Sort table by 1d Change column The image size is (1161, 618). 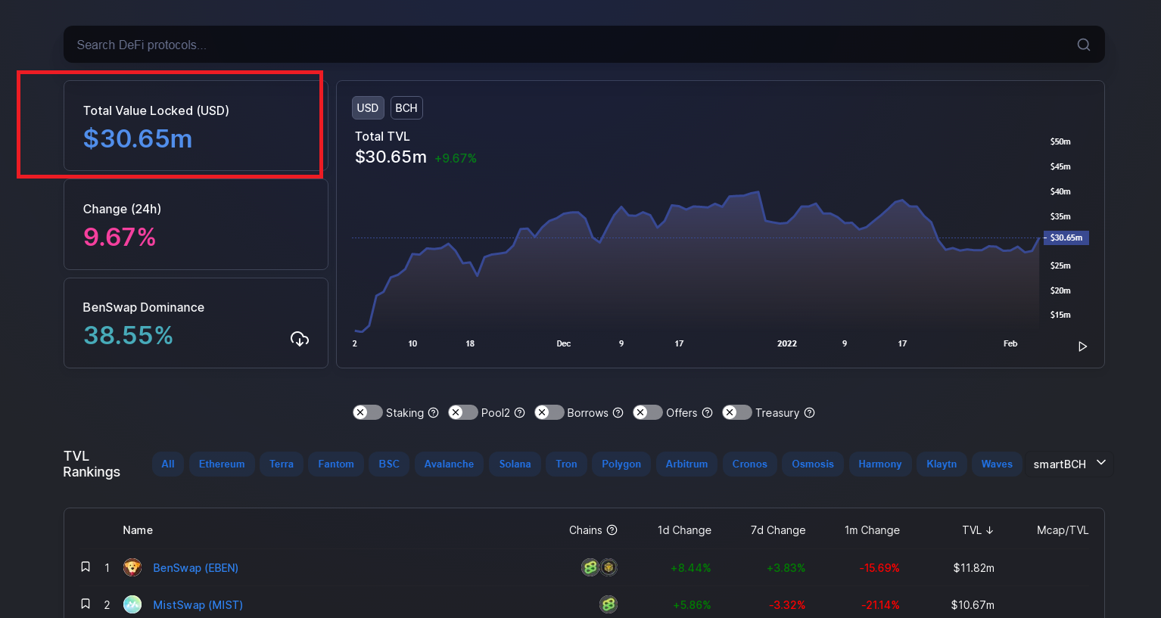[x=684, y=530]
